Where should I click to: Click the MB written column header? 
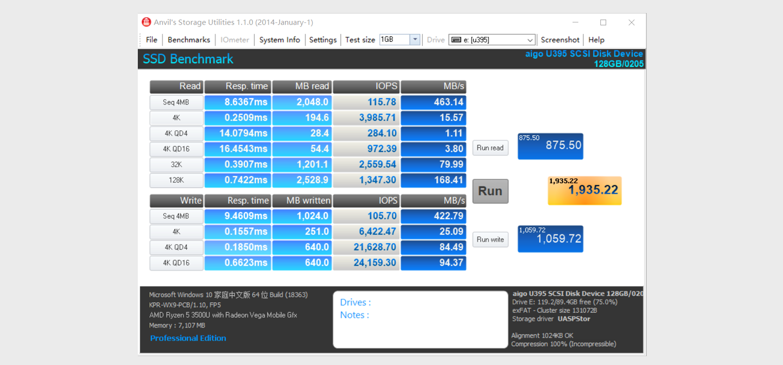coord(302,201)
